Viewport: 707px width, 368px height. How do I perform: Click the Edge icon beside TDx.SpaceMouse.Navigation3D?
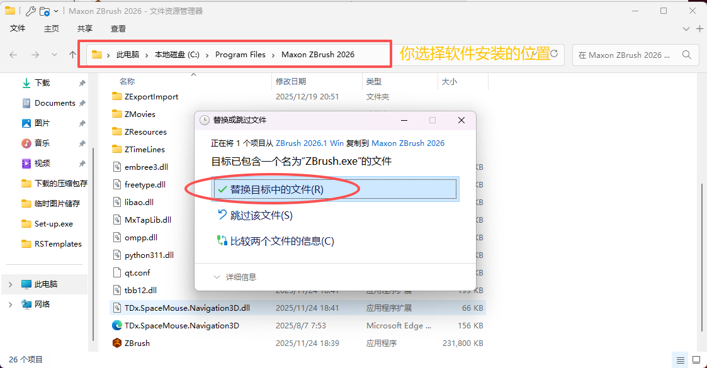[x=116, y=325]
